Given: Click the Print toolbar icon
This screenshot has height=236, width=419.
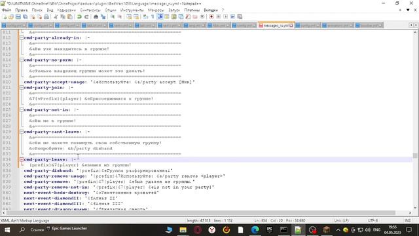Looking at the screenshot, I should [46, 16].
